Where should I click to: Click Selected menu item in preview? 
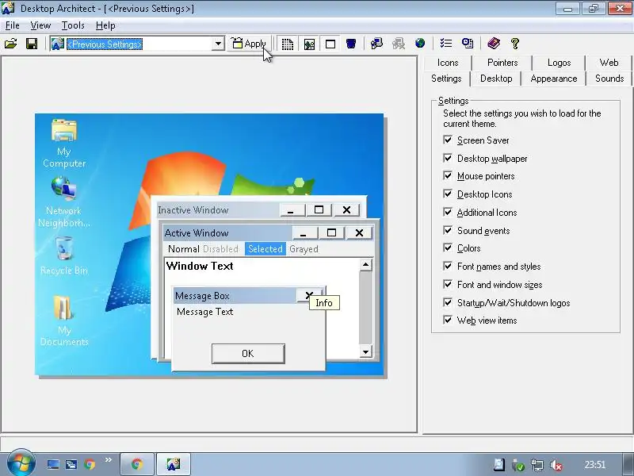(x=265, y=249)
